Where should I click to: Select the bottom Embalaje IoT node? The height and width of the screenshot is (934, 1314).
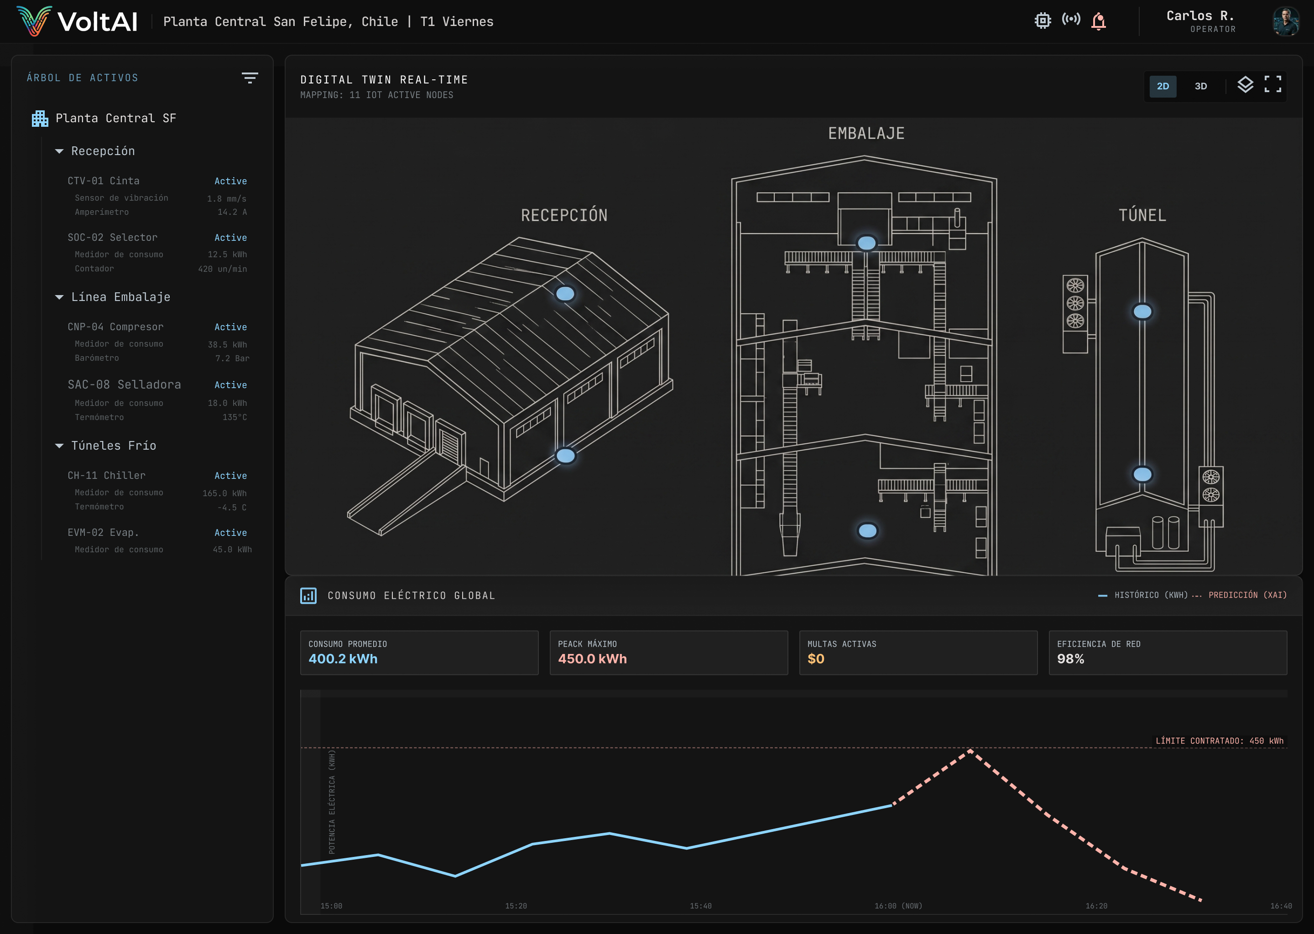(868, 531)
